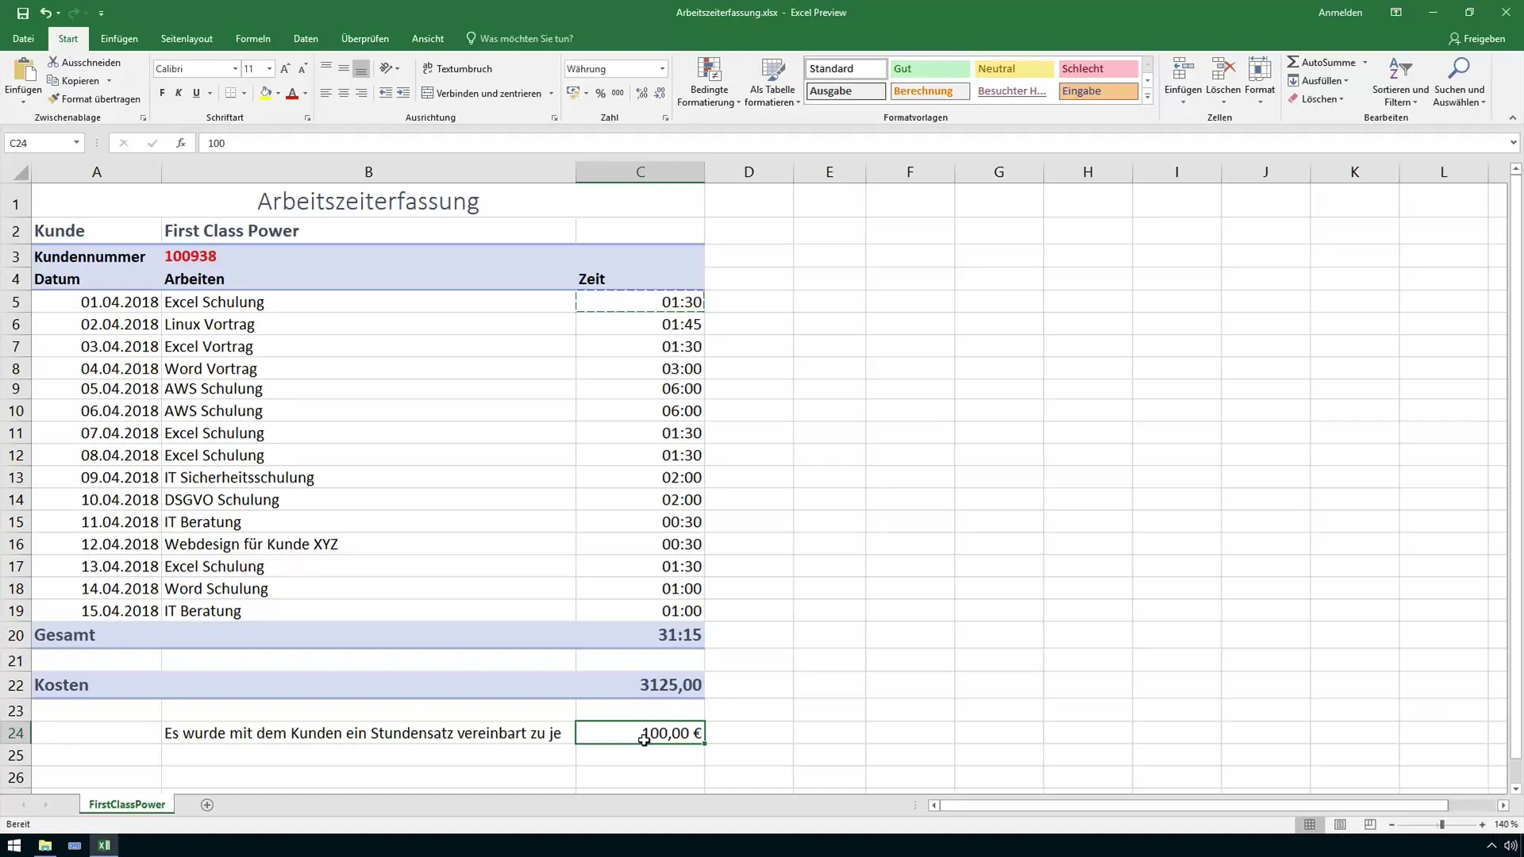Apply red font color icon

292,93
